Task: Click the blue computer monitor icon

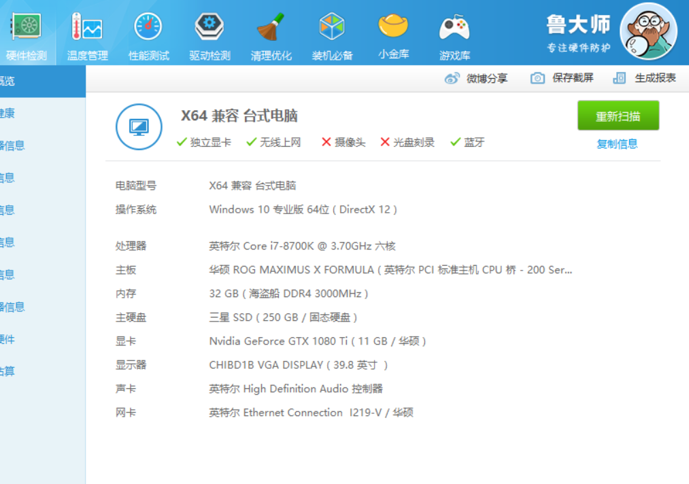Action: (139, 126)
